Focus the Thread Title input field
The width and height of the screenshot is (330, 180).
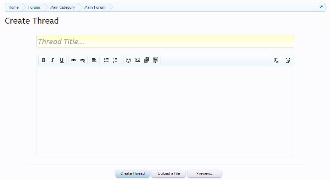coord(165,41)
